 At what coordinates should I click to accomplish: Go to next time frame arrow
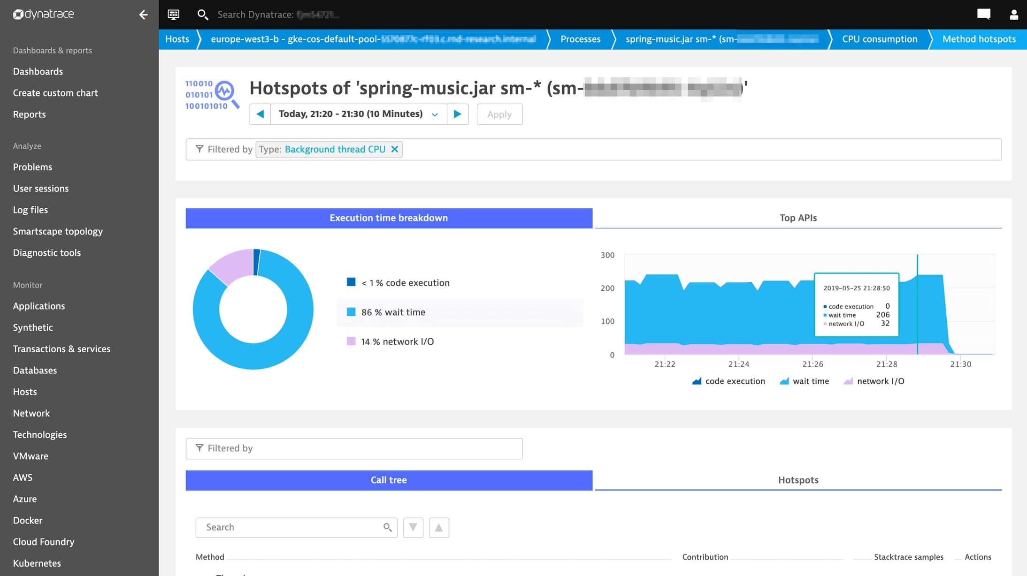tap(458, 114)
